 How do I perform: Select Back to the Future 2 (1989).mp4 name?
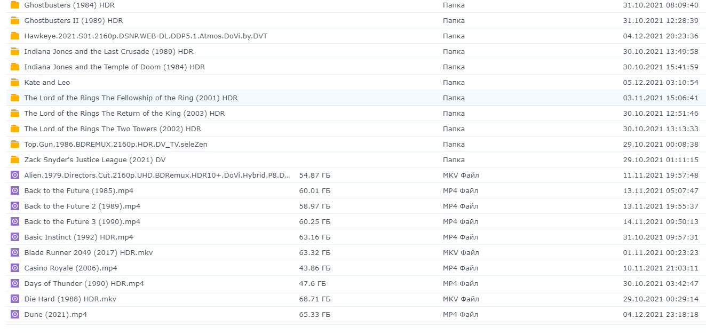82,206
